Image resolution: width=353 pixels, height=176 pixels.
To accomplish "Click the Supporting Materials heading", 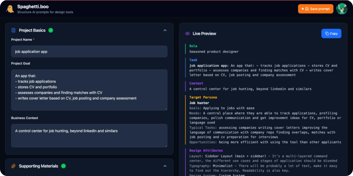I will pyautogui.click(x=39, y=166).
